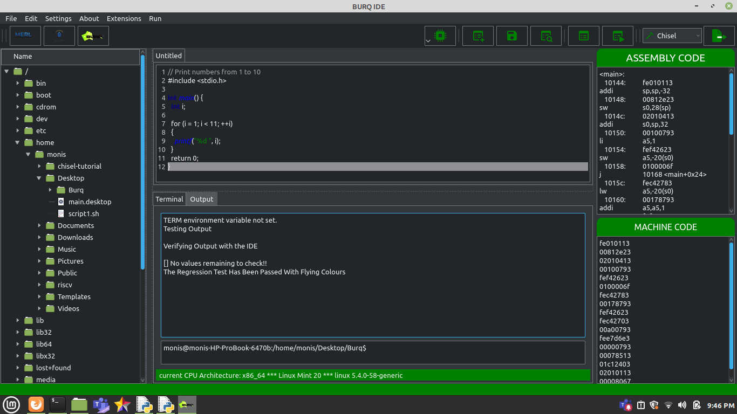Open the Extensions menu
Image resolution: width=737 pixels, height=414 pixels.
pos(124,18)
